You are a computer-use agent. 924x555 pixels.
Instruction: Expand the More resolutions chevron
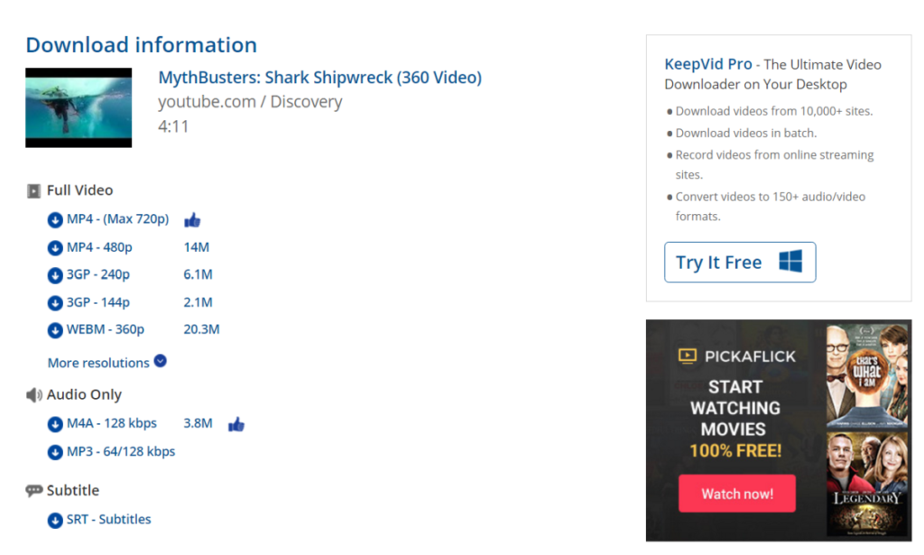point(160,361)
